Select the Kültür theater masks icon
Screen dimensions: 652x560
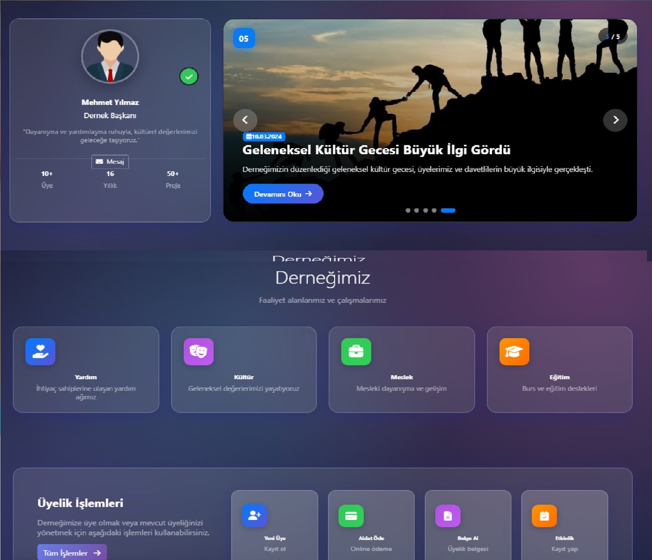click(198, 352)
